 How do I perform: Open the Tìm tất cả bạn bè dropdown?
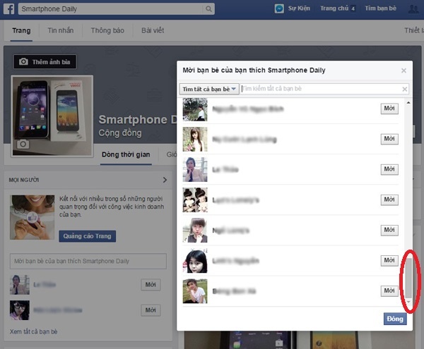(x=209, y=90)
